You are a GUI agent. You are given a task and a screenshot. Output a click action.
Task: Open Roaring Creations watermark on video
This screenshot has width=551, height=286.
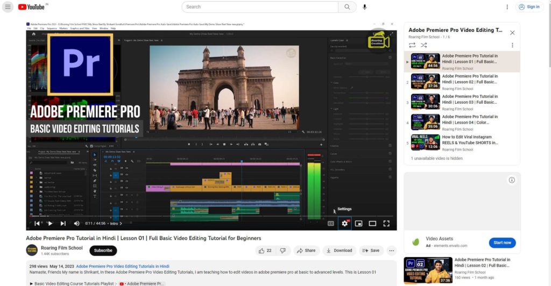[378, 41]
